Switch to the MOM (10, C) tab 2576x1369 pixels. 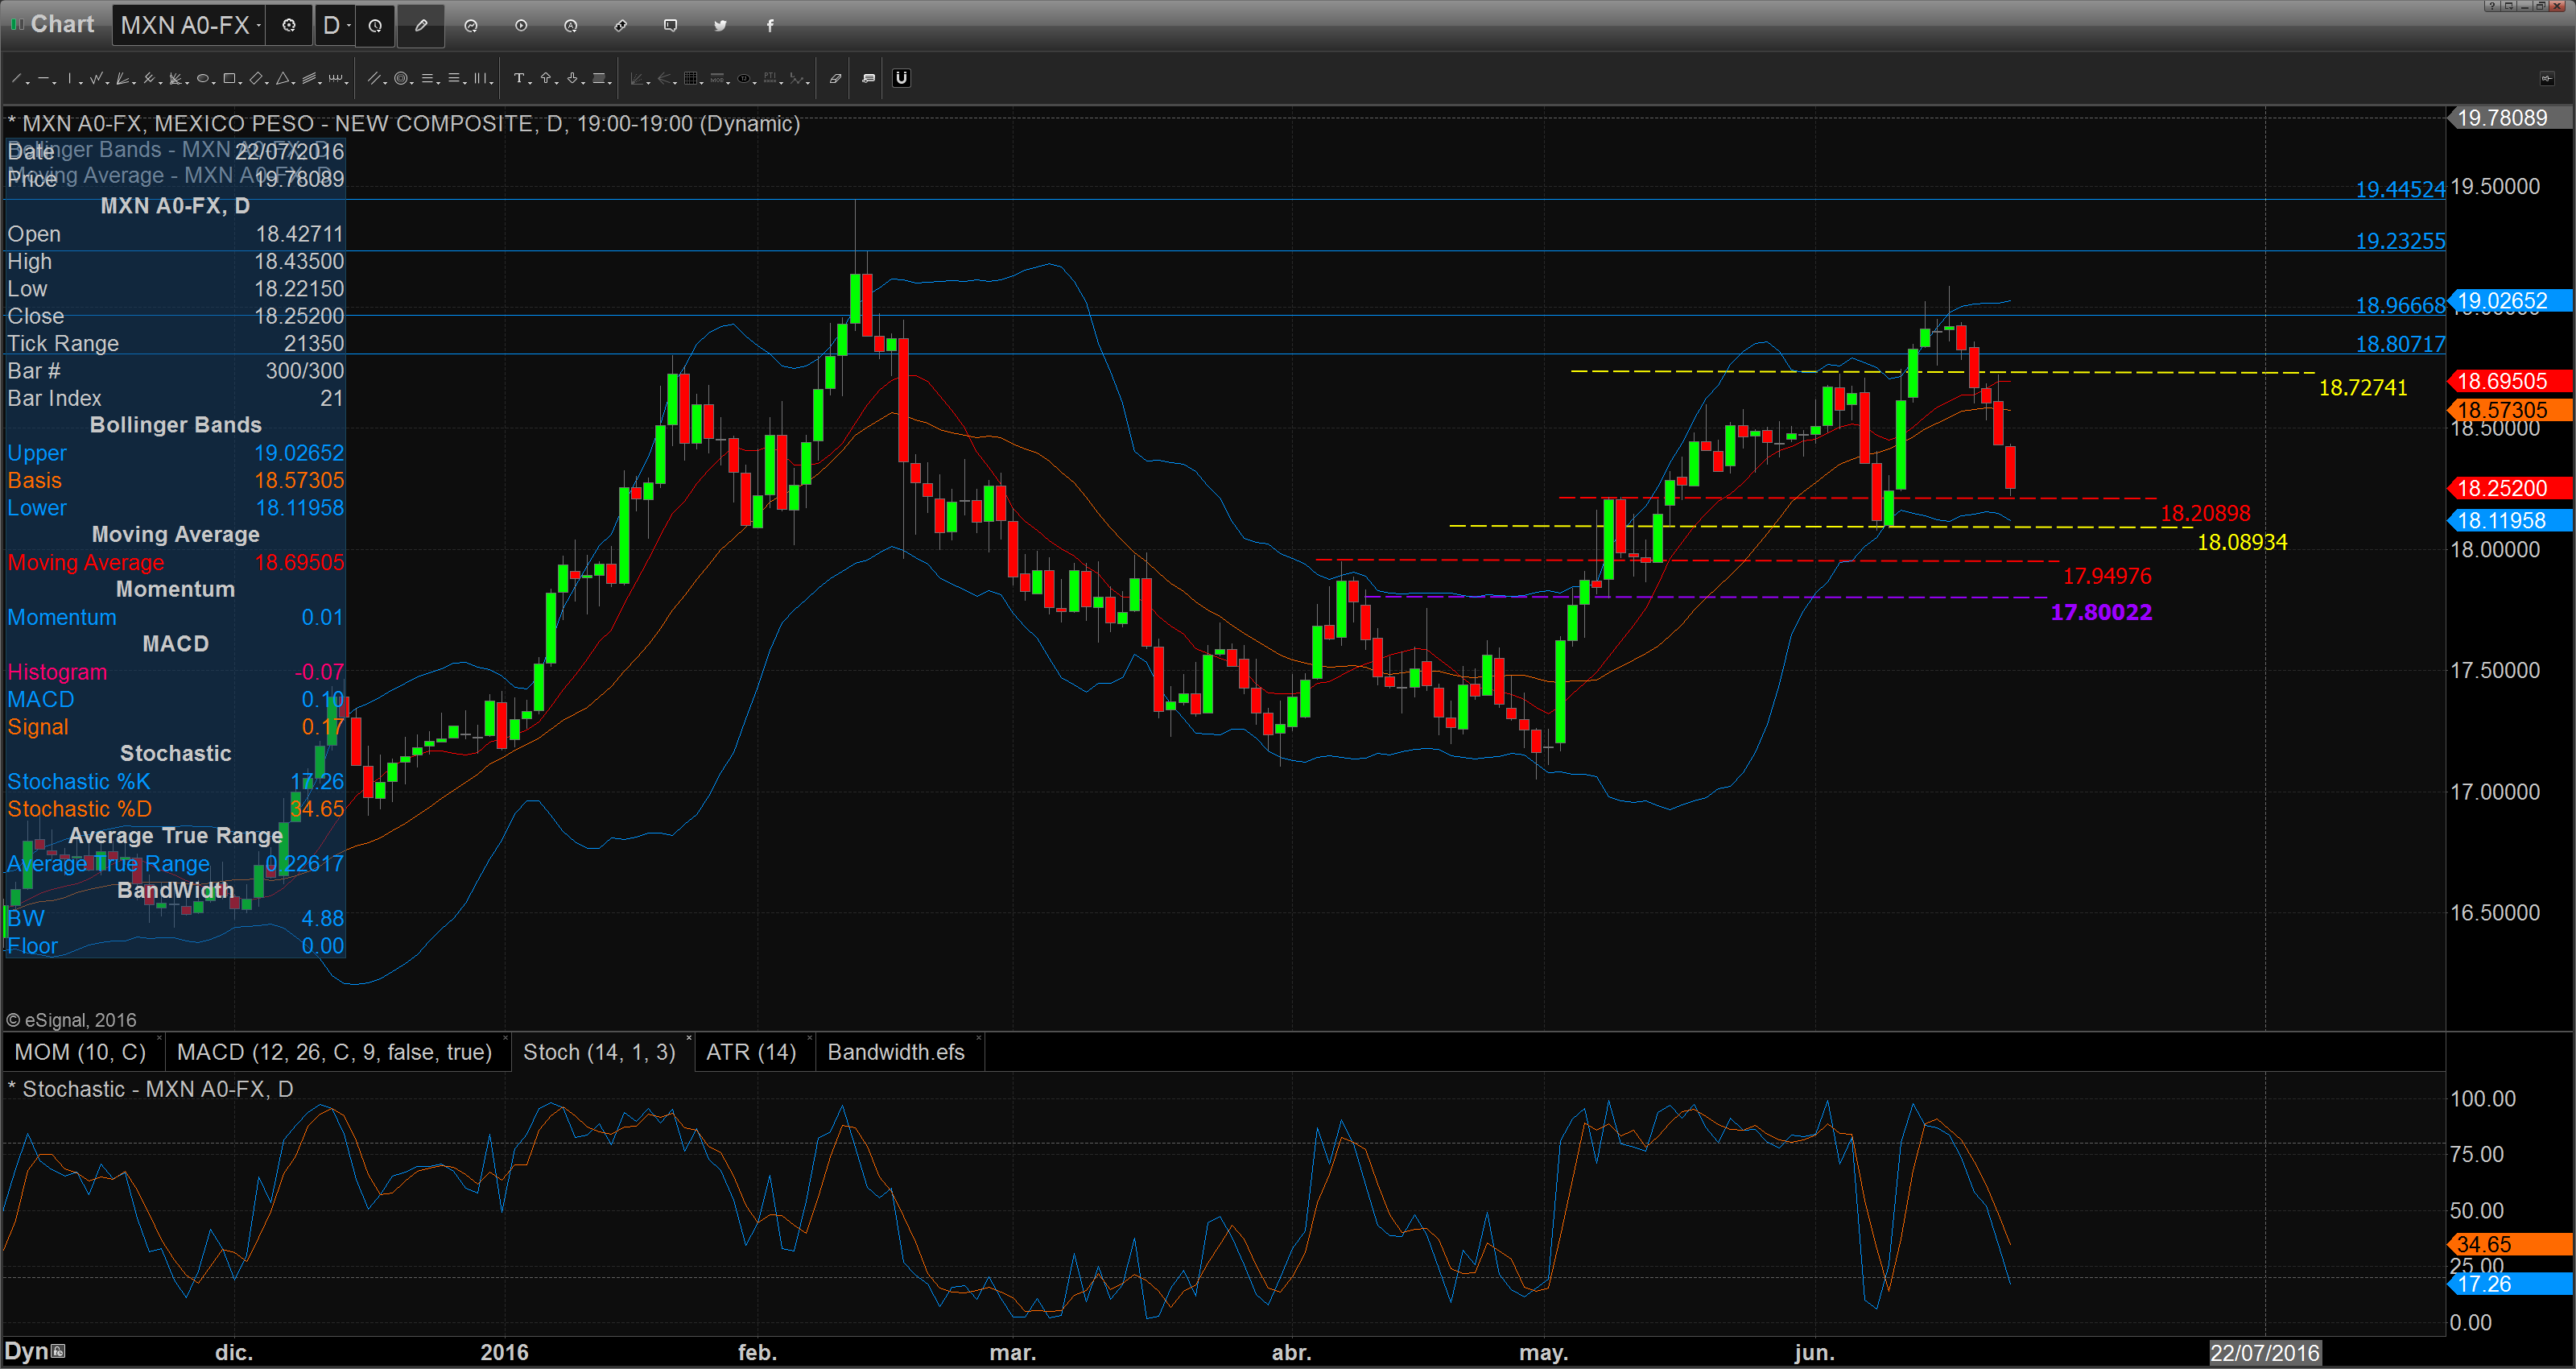point(81,1052)
